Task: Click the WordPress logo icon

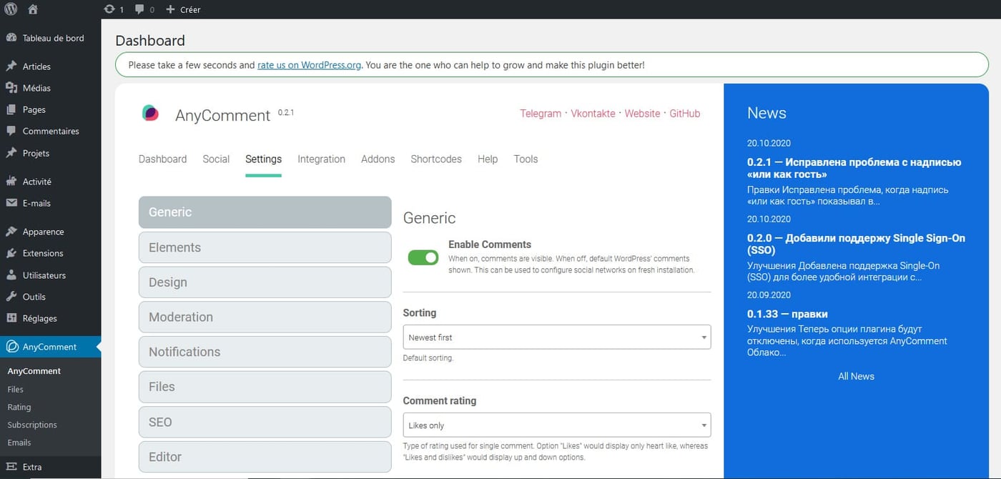Action: [x=11, y=9]
